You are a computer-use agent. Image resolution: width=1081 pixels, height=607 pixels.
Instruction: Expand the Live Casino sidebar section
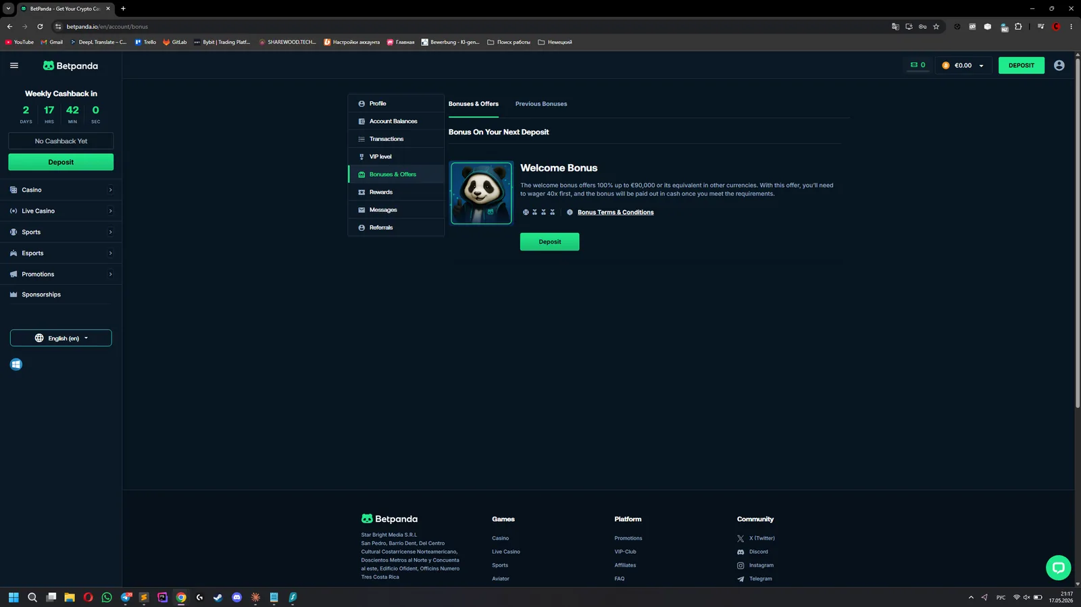[x=61, y=211]
